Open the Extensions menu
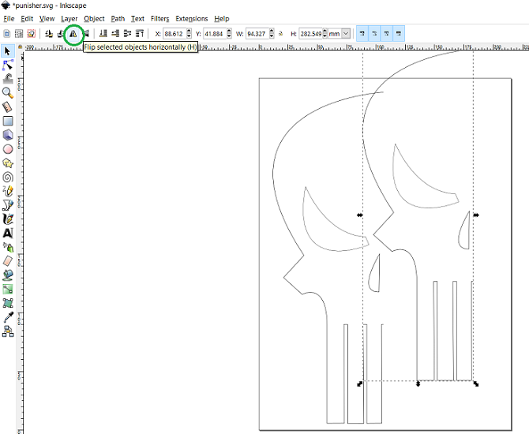The height and width of the screenshot is (434, 529). (192, 19)
